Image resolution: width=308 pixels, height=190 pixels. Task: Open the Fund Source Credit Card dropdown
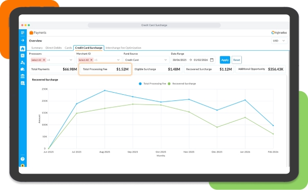(x=147, y=60)
